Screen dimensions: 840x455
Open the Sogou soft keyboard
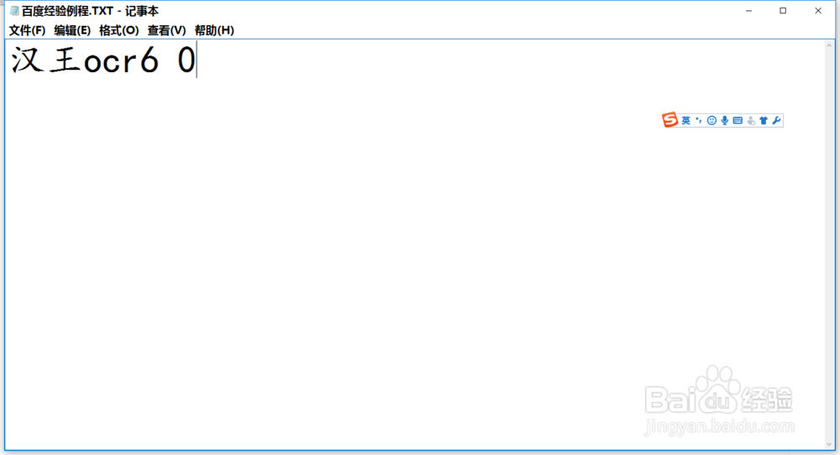tap(738, 120)
